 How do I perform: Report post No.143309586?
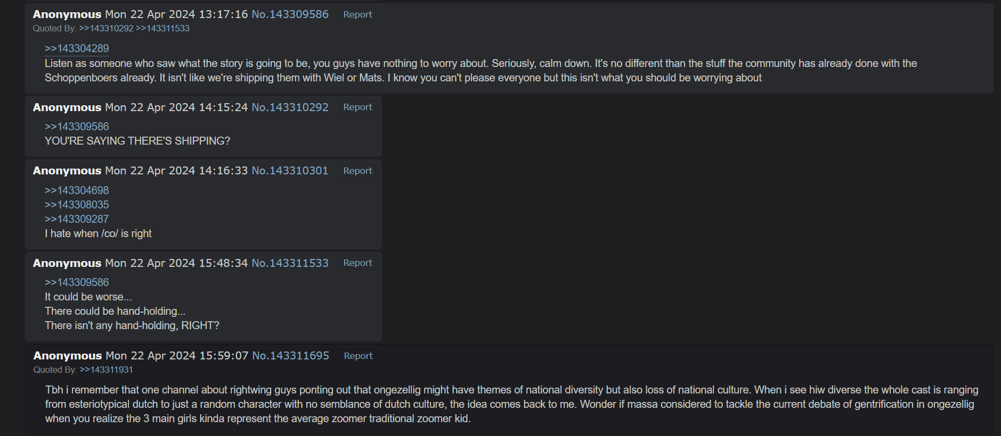357,14
